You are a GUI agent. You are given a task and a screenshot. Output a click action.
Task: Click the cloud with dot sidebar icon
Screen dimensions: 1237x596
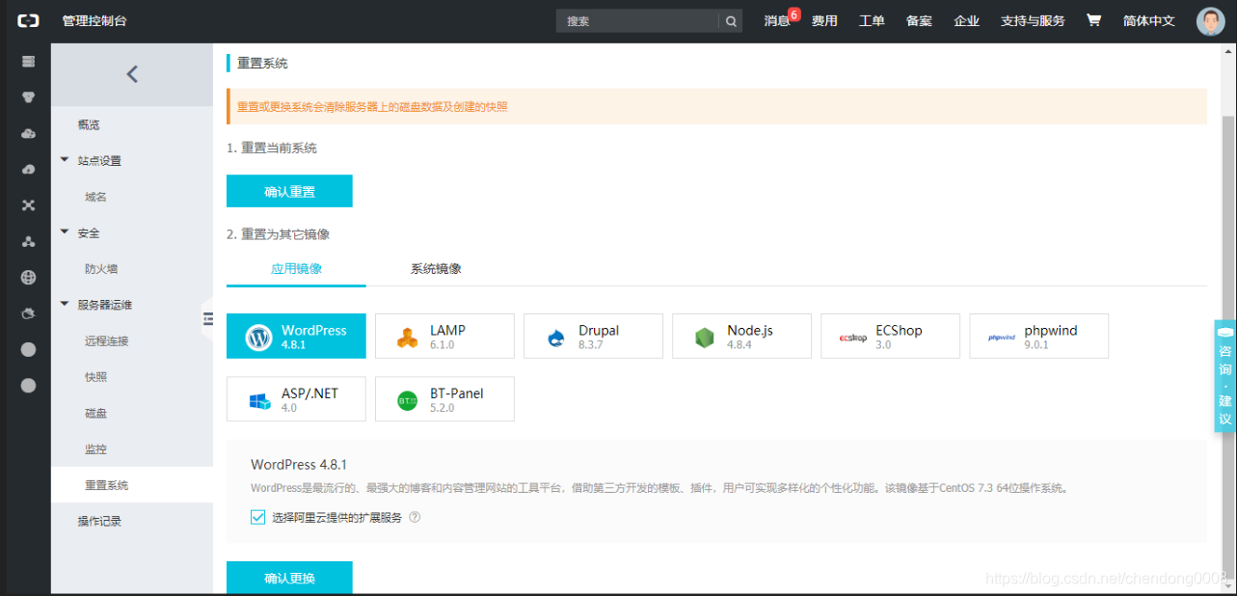[x=28, y=133]
